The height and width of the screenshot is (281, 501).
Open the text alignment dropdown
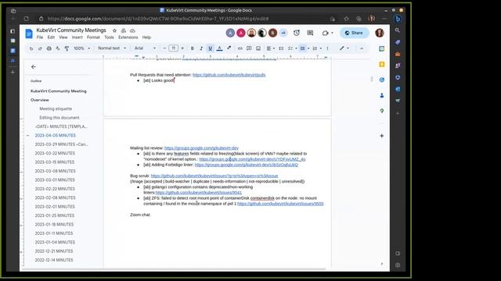pyautogui.click(x=270, y=48)
